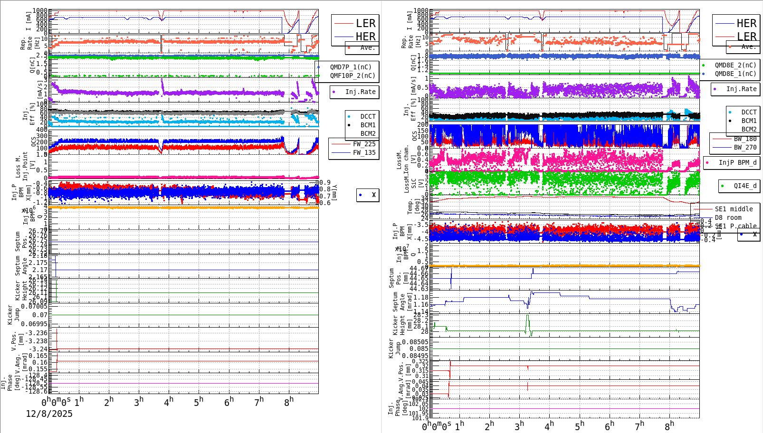Click the 1h time tick under the left plot
The width and height of the screenshot is (763, 433).
[x=79, y=401]
